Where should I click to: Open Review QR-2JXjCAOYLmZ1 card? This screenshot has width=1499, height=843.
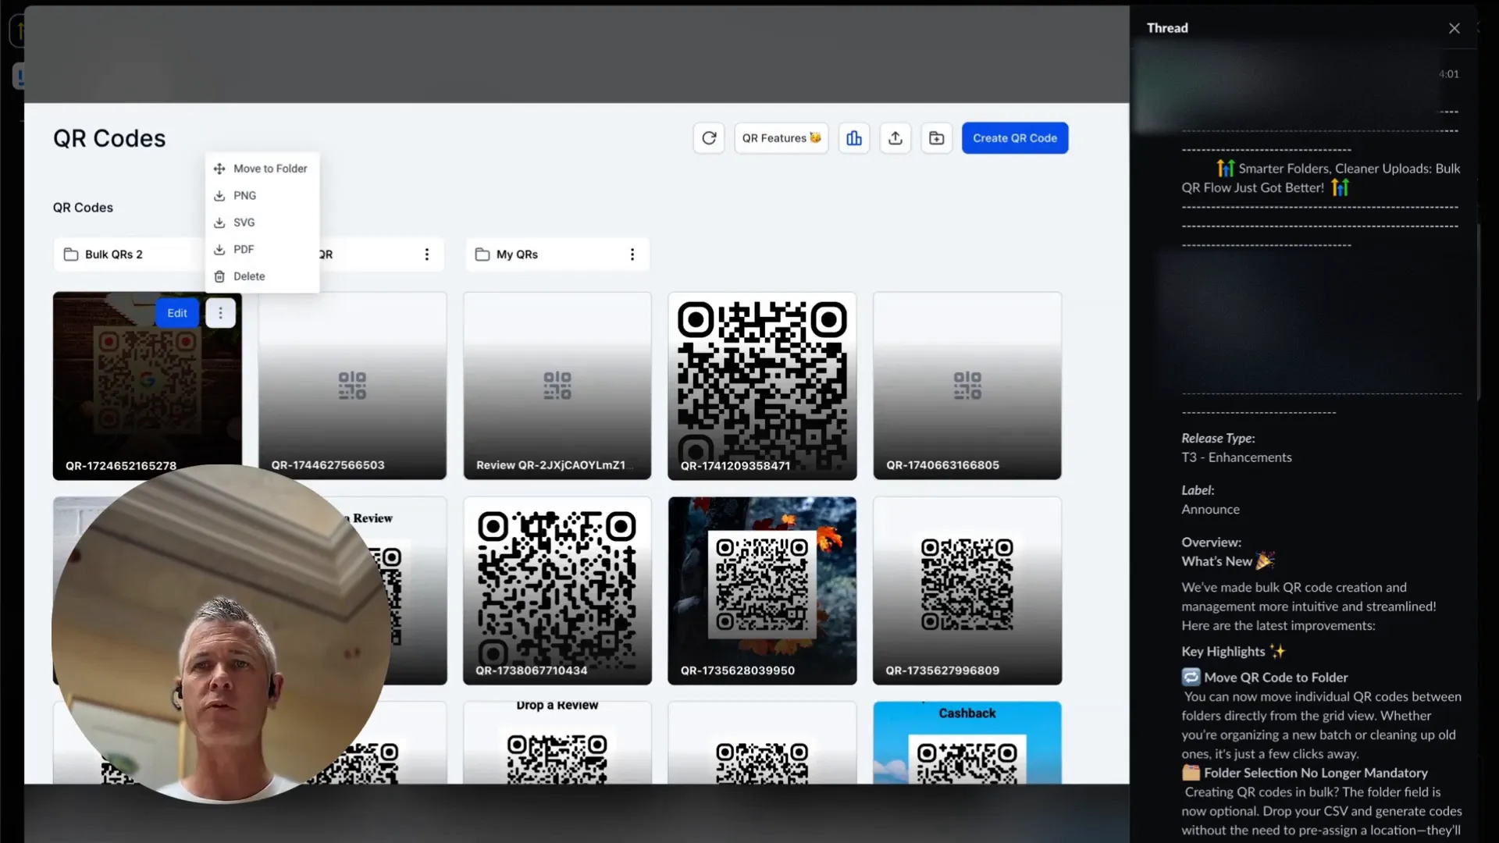(557, 386)
